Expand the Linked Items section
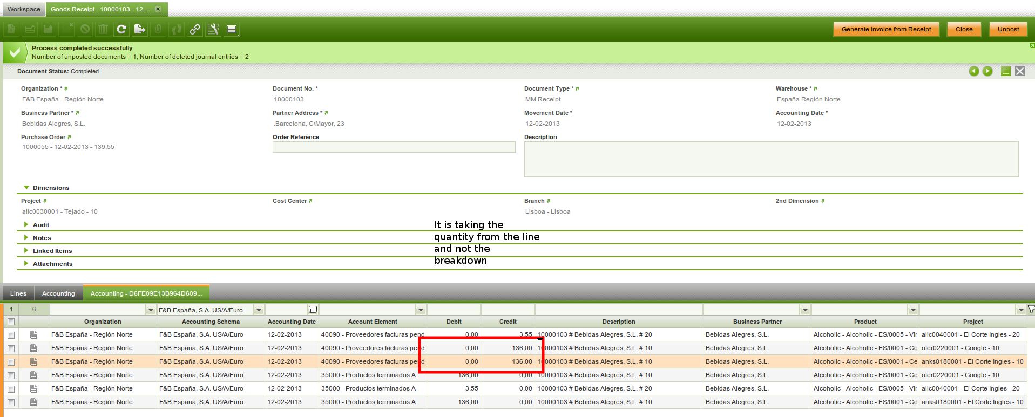1035x417 pixels. pyautogui.click(x=26, y=250)
